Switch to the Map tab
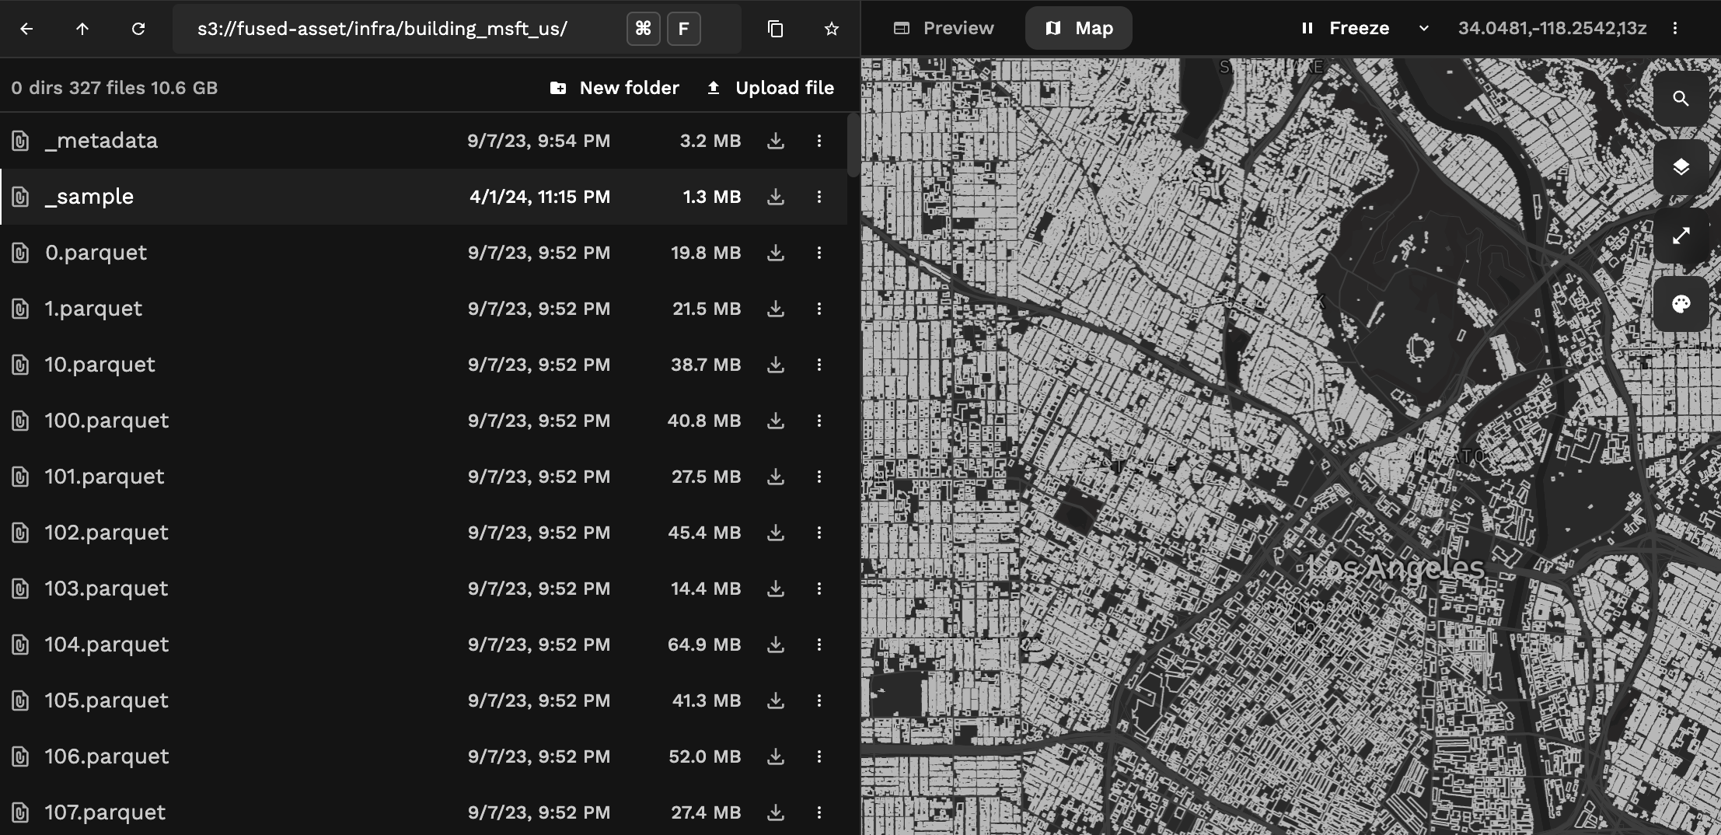 [x=1079, y=28]
